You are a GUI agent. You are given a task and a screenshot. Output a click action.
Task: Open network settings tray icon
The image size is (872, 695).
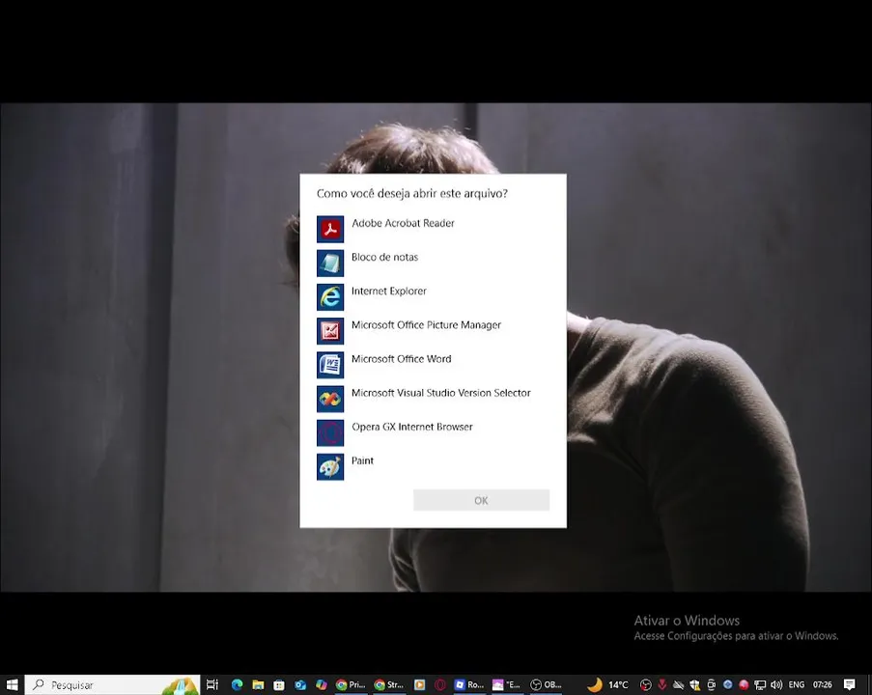click(760, 685)
